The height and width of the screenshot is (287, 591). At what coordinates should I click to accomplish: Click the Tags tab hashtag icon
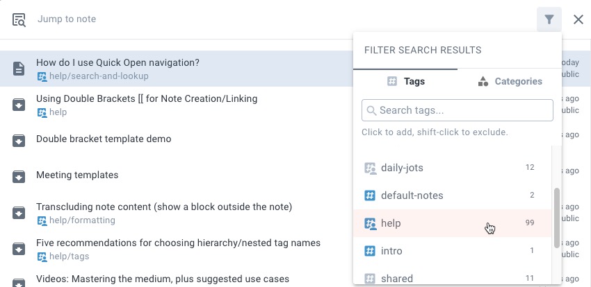click(x=392, y=81)
